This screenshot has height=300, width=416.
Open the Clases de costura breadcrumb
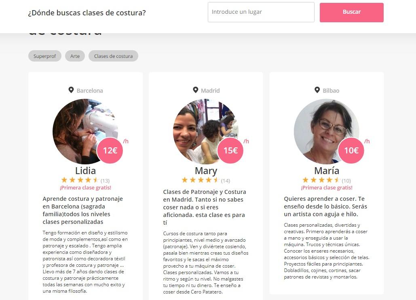click(113, 56)
